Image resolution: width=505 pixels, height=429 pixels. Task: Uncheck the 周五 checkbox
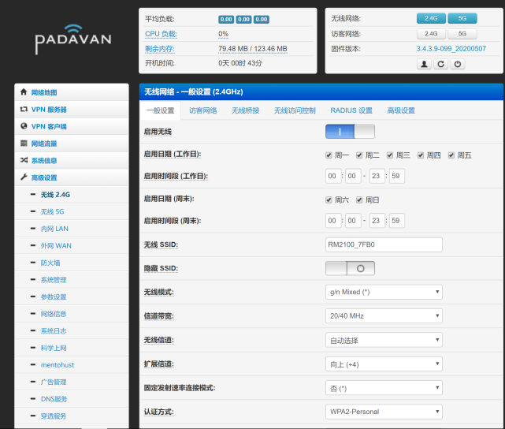click(451, 155)
